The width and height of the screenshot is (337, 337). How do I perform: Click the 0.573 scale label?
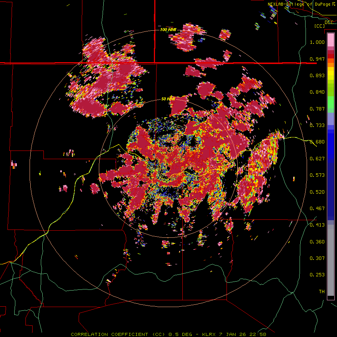(x=317, y=175)
